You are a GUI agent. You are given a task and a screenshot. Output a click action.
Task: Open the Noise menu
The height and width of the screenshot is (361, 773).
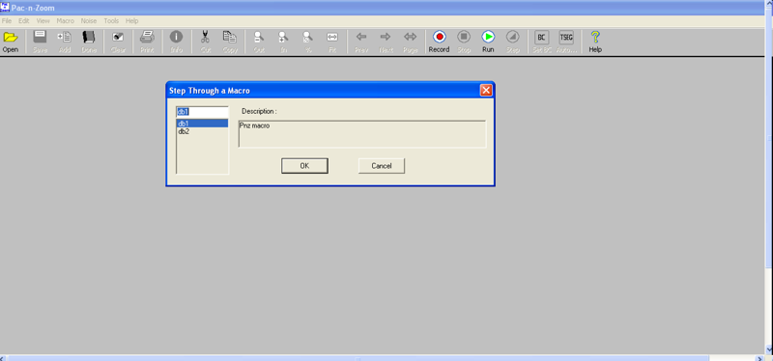[89, 21]
